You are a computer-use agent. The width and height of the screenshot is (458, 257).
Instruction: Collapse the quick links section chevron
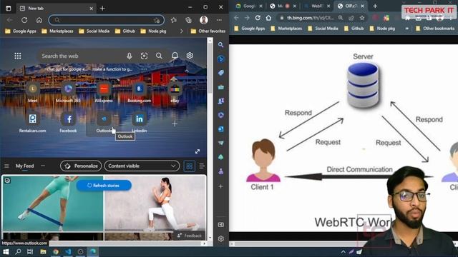[187, 71]
